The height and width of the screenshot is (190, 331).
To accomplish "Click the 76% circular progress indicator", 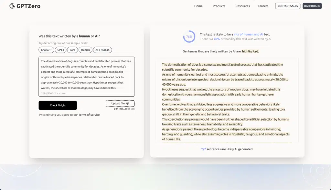I will click(189, 37).
